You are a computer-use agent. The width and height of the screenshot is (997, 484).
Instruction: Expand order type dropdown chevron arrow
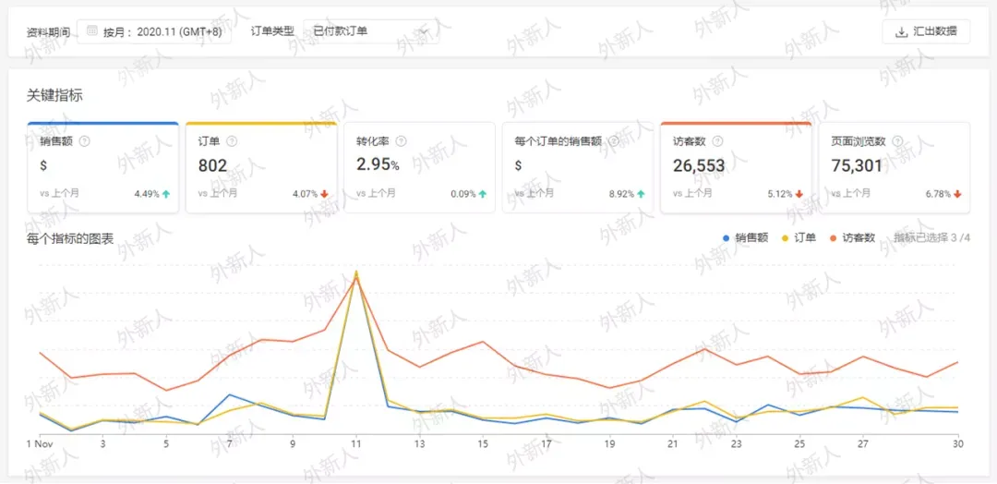click(x=424, y=31)
